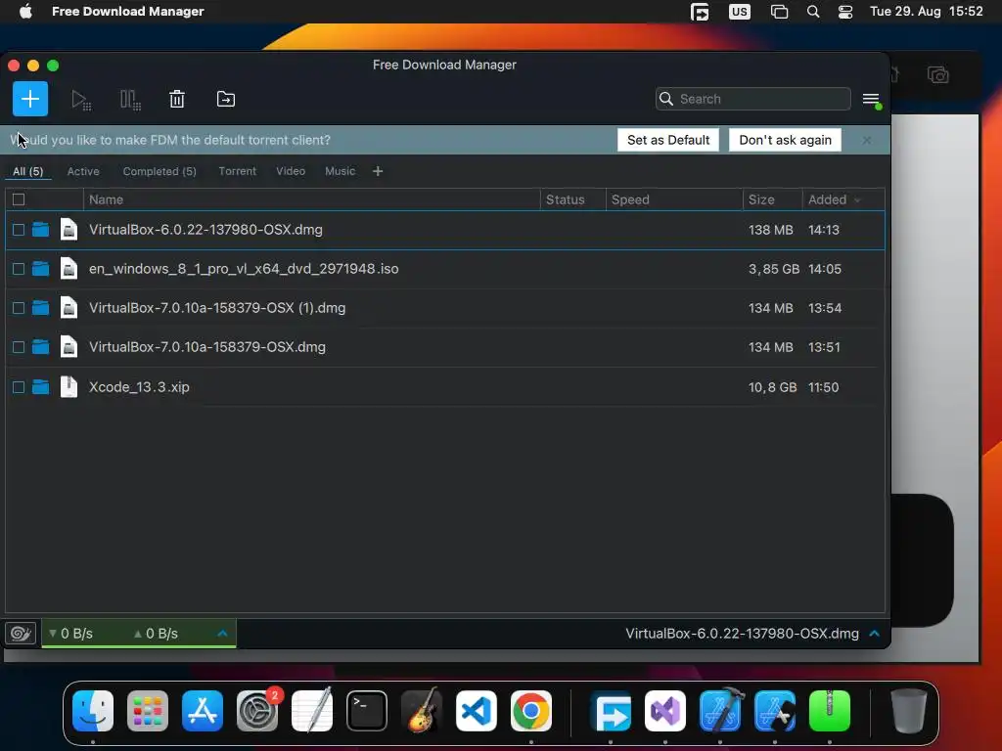Switch to the Video tab
The width and height of the screenshot is (1002, 751).
point(291,171)
